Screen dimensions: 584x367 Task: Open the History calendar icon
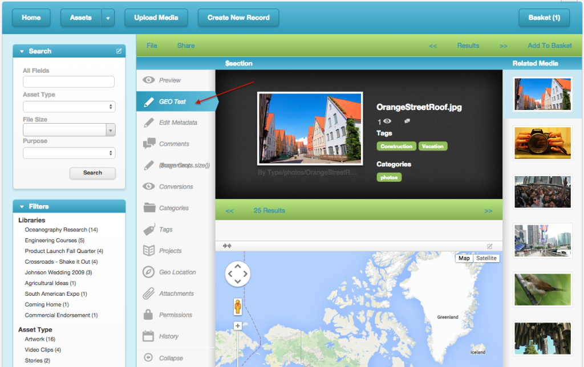[148, 336]
